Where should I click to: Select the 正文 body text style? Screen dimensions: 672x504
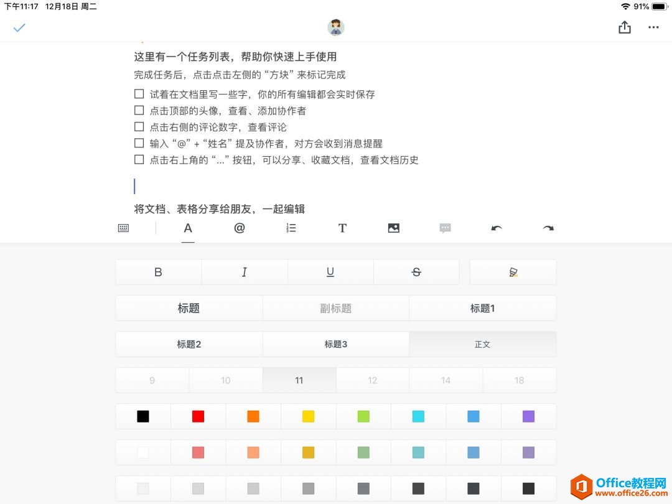point(483,344)
